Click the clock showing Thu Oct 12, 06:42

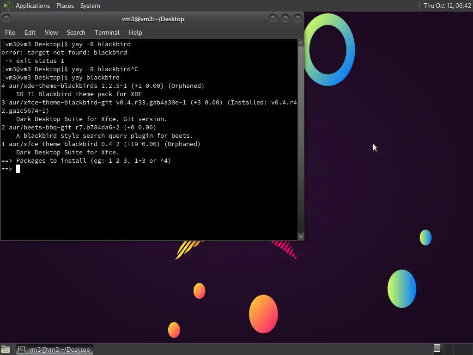point(447,6)
